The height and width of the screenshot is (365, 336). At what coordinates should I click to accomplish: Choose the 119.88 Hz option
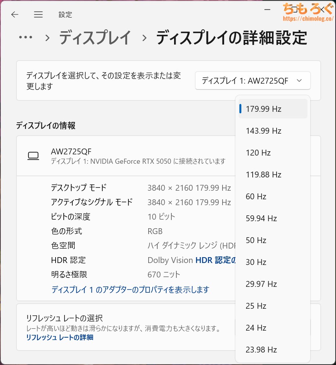[273, 175]
